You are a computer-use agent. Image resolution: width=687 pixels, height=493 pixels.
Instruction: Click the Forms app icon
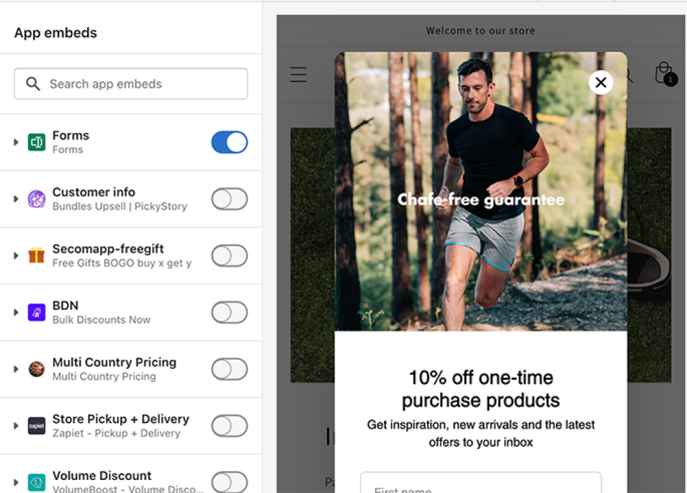[x=36, y=142]
